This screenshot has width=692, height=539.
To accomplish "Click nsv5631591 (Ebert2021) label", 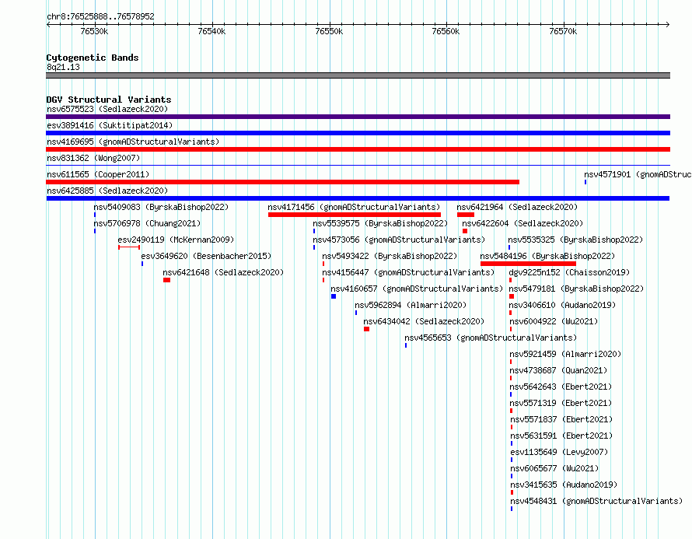I will (561, 436).
